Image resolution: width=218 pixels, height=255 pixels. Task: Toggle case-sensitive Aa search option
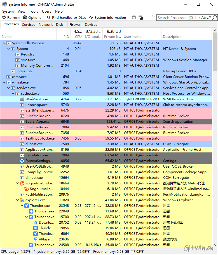tap(203, 17)
